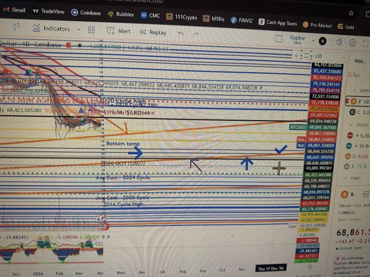Open the Gmail bookmark
Screen dimensions: 370x277
point(14,10)
